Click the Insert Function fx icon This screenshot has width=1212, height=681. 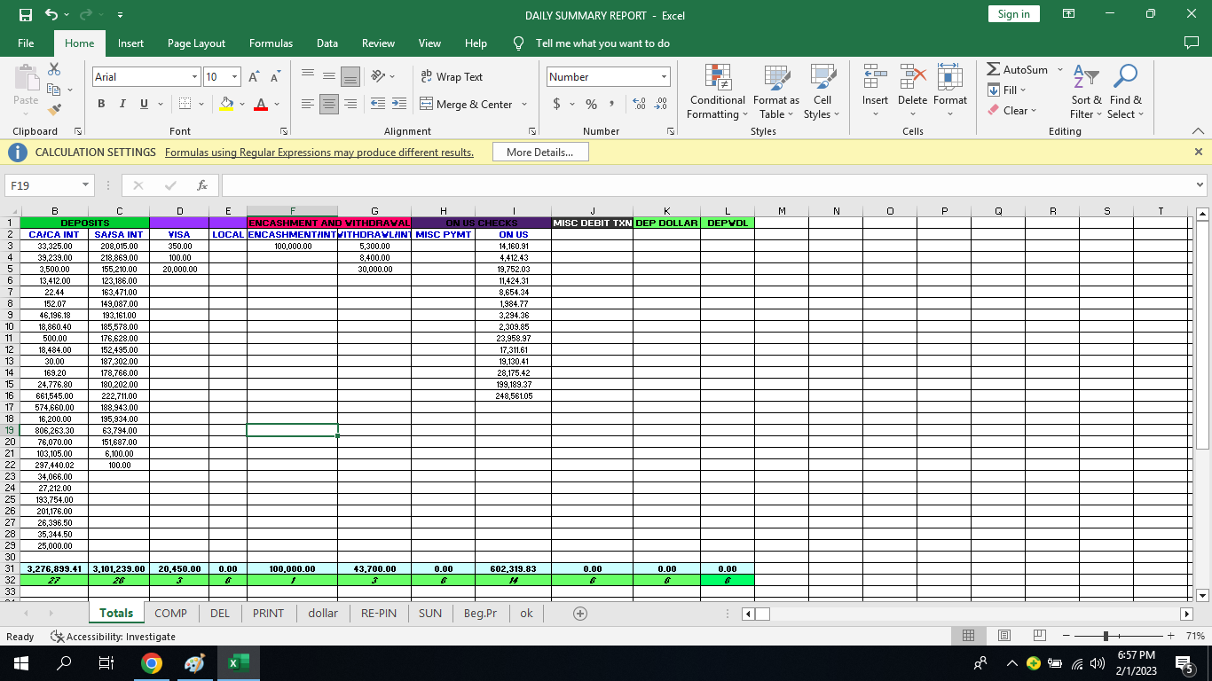coord(202,185)
